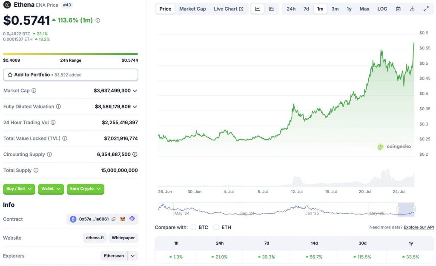Screen dimensions: 436x266
Task: Show Fully Diluted Valuation info icon
Action: click(x=58, y=106)
